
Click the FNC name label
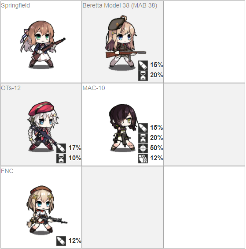7,171
